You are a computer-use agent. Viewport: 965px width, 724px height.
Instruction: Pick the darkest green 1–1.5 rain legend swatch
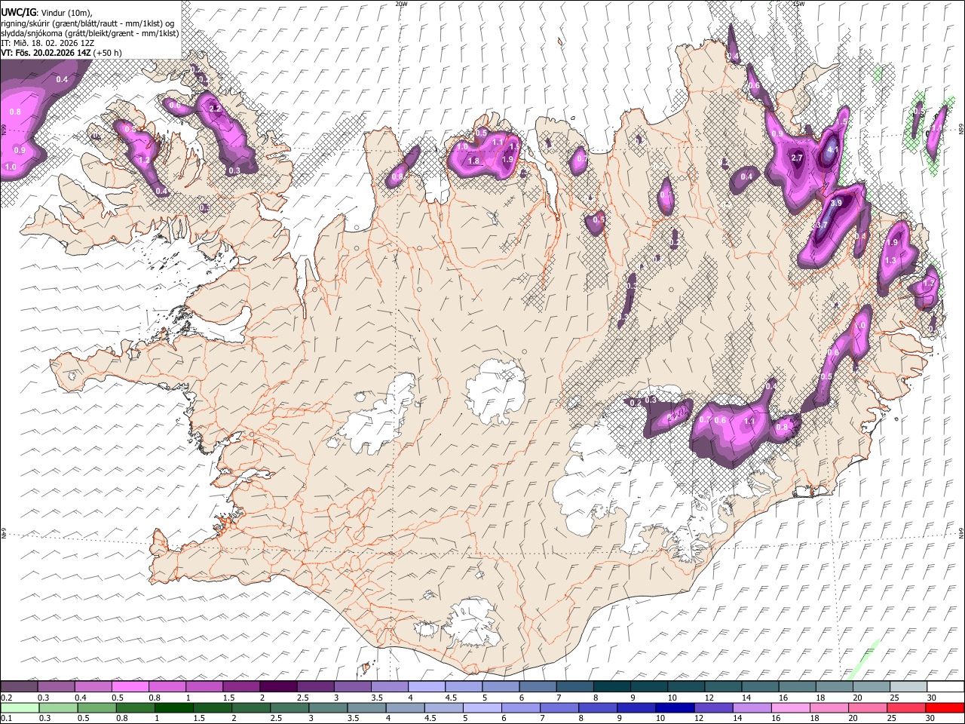(x=174, y=707)
